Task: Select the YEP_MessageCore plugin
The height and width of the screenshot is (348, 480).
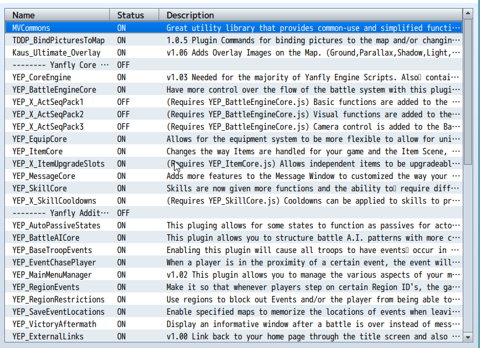Action: point(234,176)
